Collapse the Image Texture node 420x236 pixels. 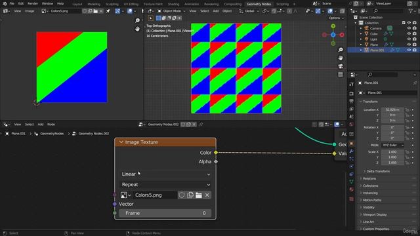pos(121,142)
